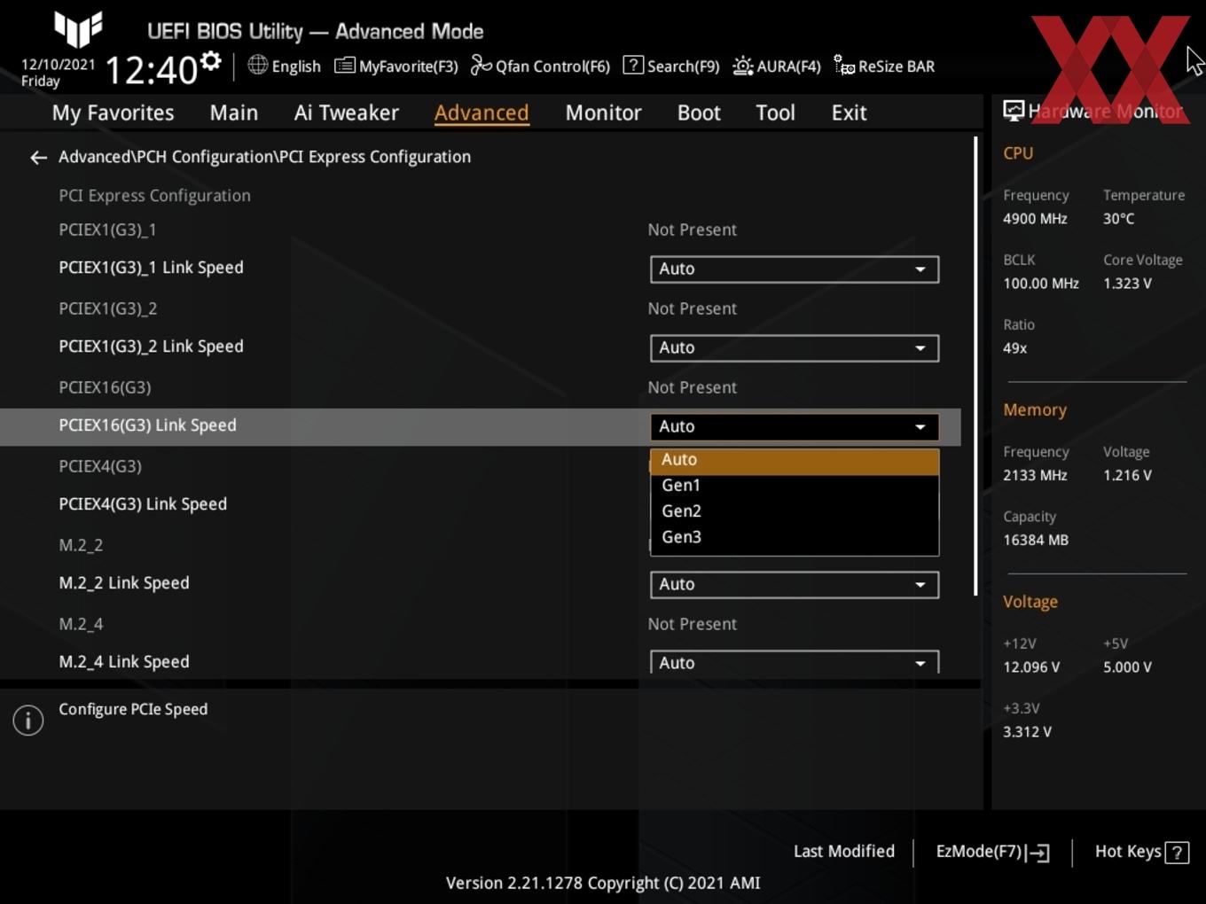Go back using the left arrow icon

coord(38,158)
